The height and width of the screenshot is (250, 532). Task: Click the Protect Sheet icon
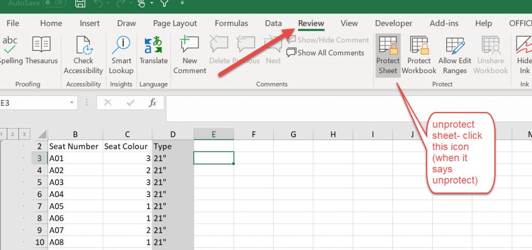(388, 55)
